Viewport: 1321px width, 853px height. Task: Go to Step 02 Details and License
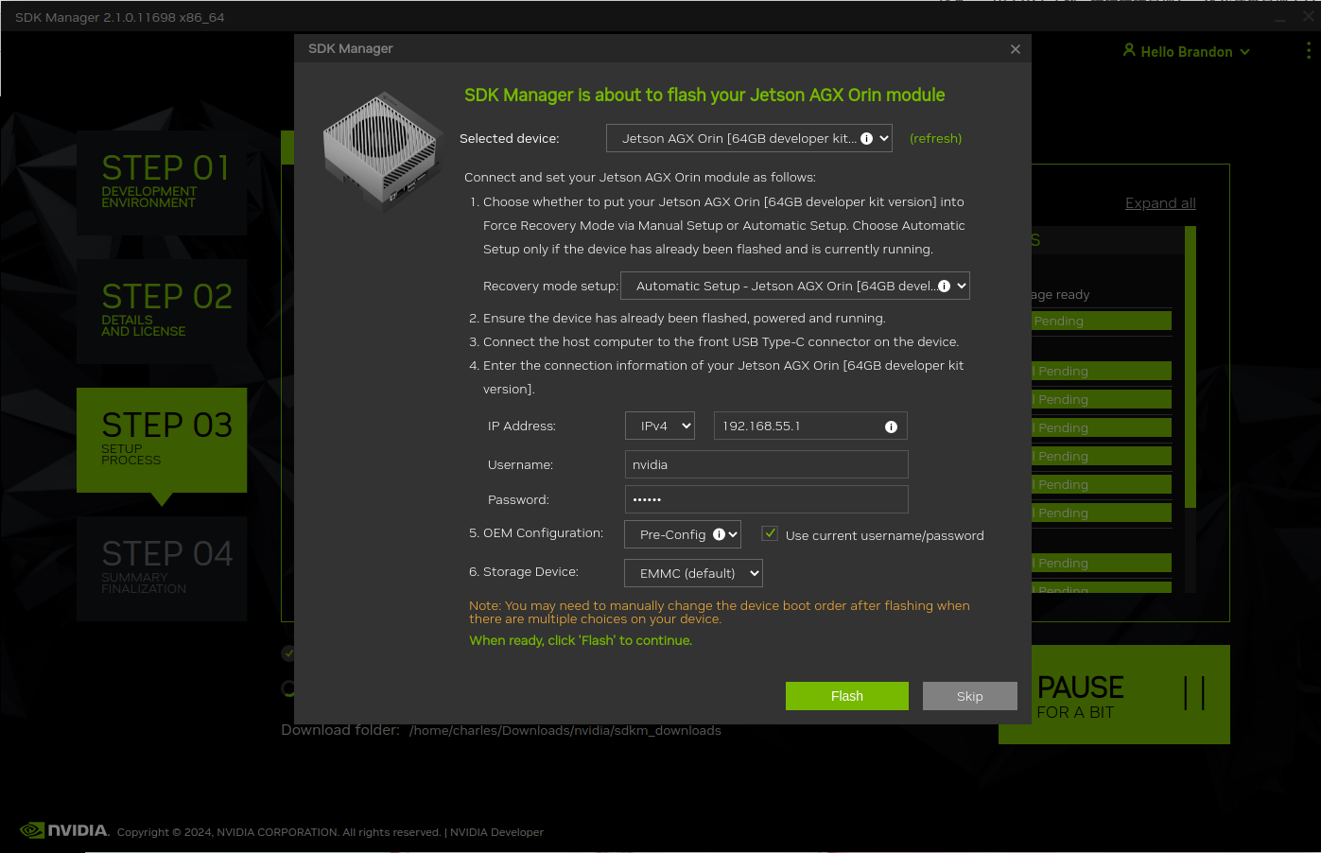(x=162, y=311)
